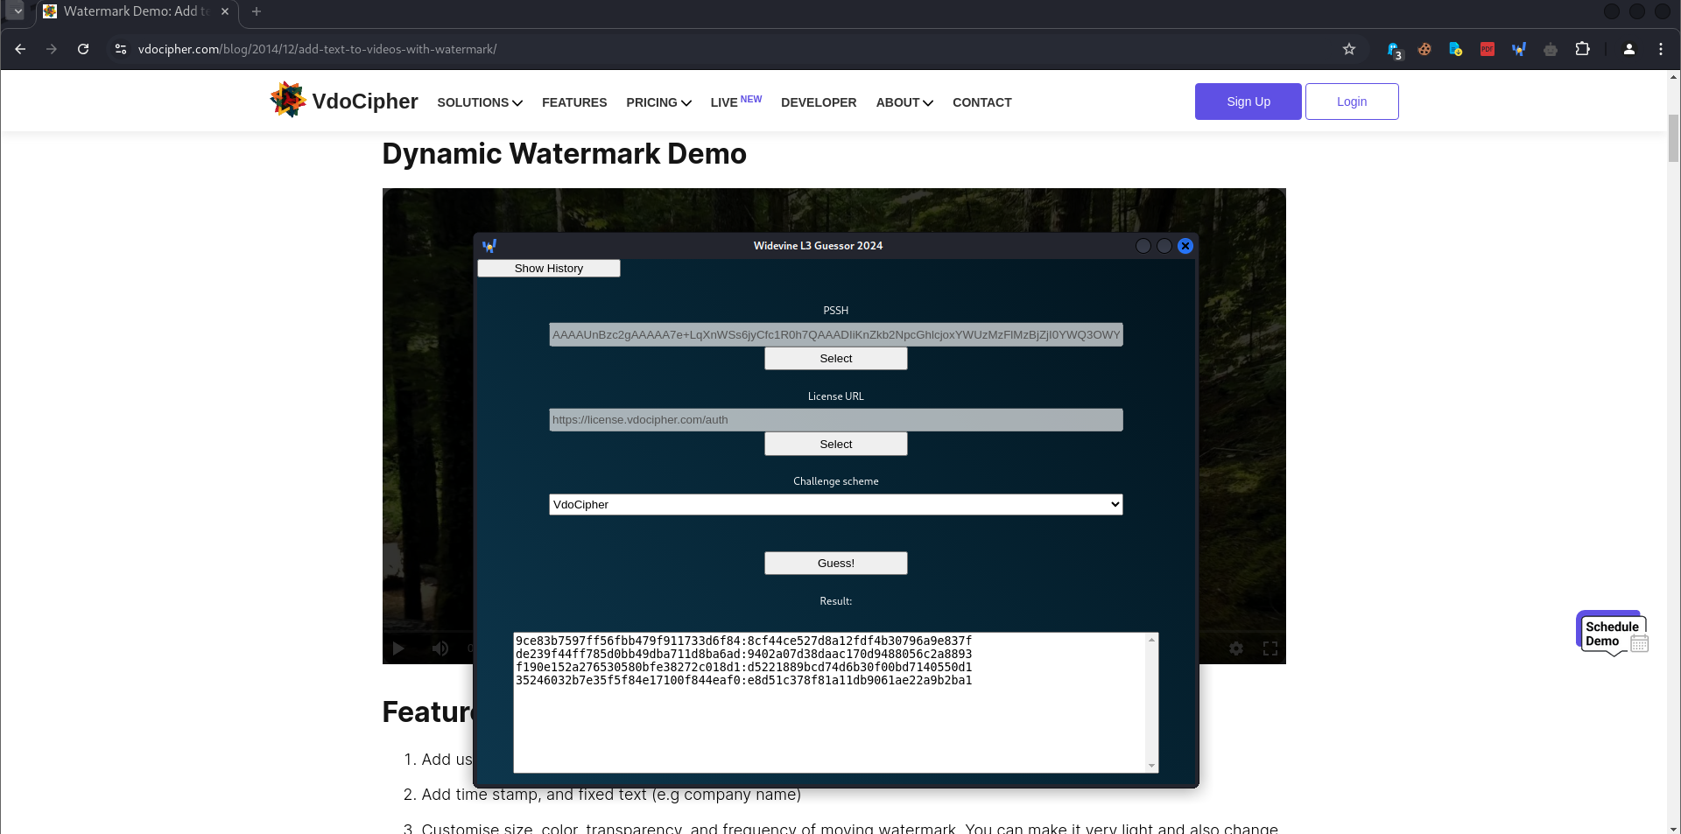Switch to the Watermark Demo tab
Viewport: 1681px width, 834px height.
click(x=136, y=12)
